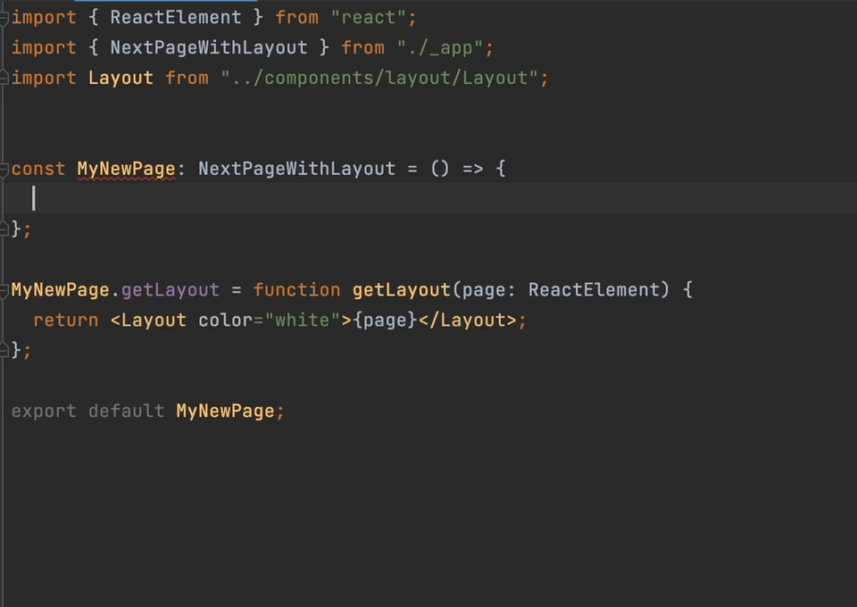The image size is (857, 607).
Task: Click the return keyword
Action: coord(66,320)
